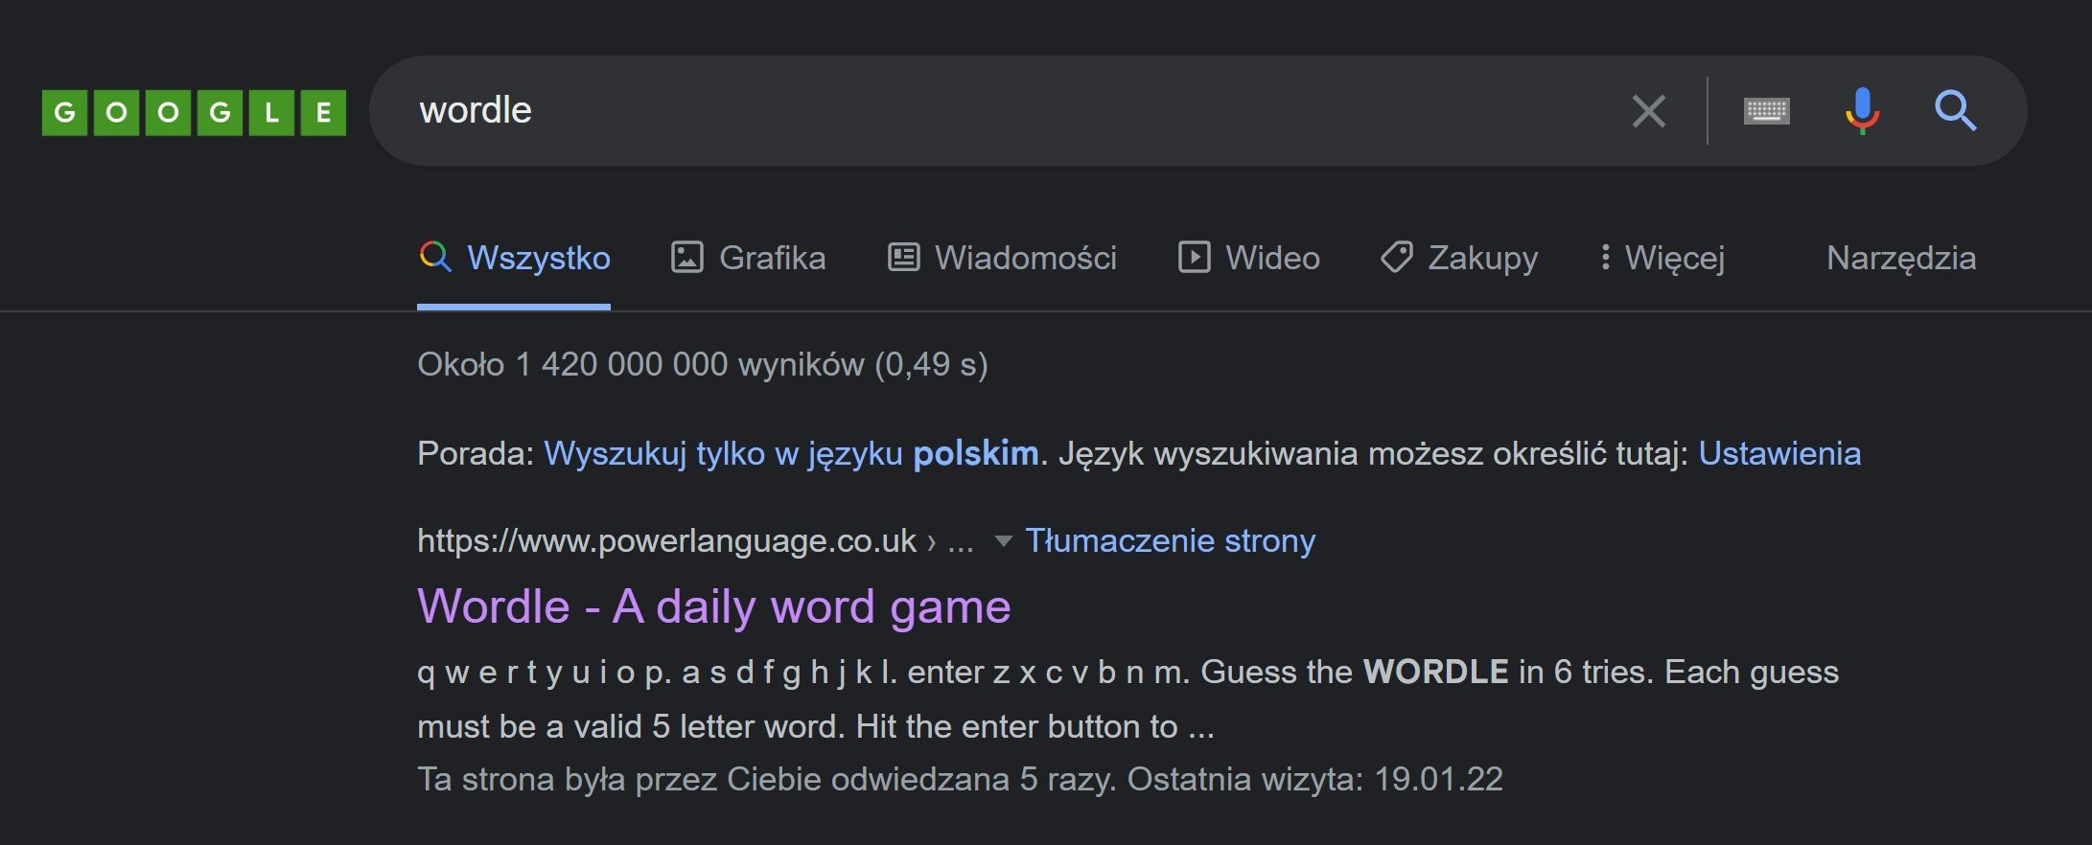The width and height of the screenshot is (2092, 845).
Task: Click the results count text 'Około 1 420 000 000 wyników'
Action: 640,364
